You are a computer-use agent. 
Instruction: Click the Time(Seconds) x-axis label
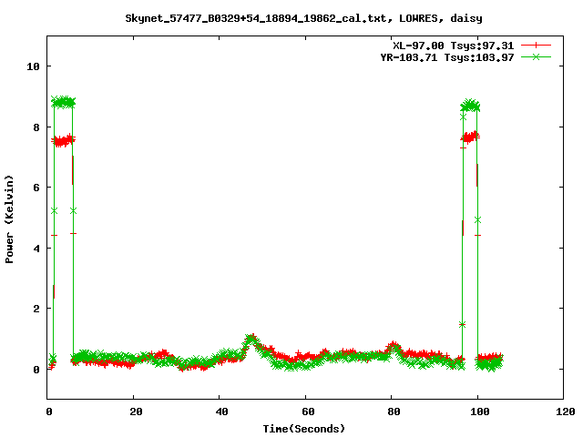click(x=303, y=429)
